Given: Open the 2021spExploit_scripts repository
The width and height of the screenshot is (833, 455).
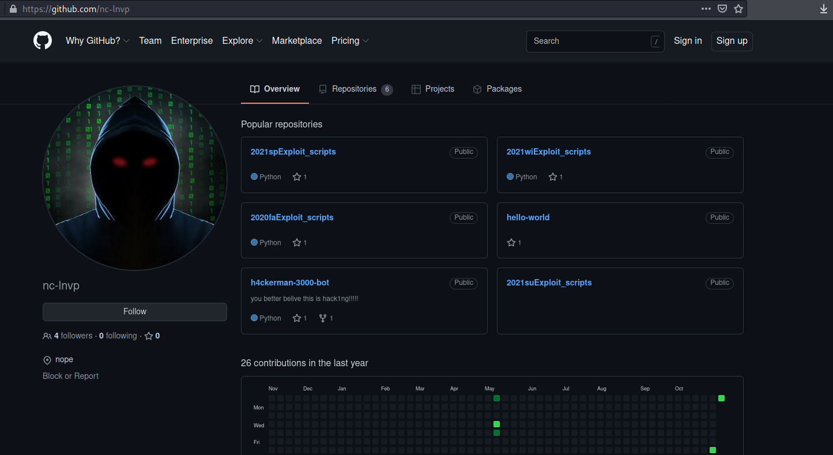Looking at the screenshot, I should [x=293, y=152].
